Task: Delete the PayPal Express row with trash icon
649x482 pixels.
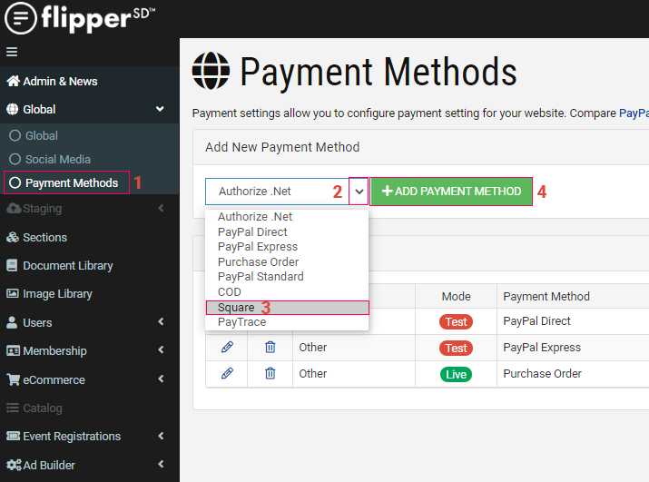Action: (x=270, y=347)
